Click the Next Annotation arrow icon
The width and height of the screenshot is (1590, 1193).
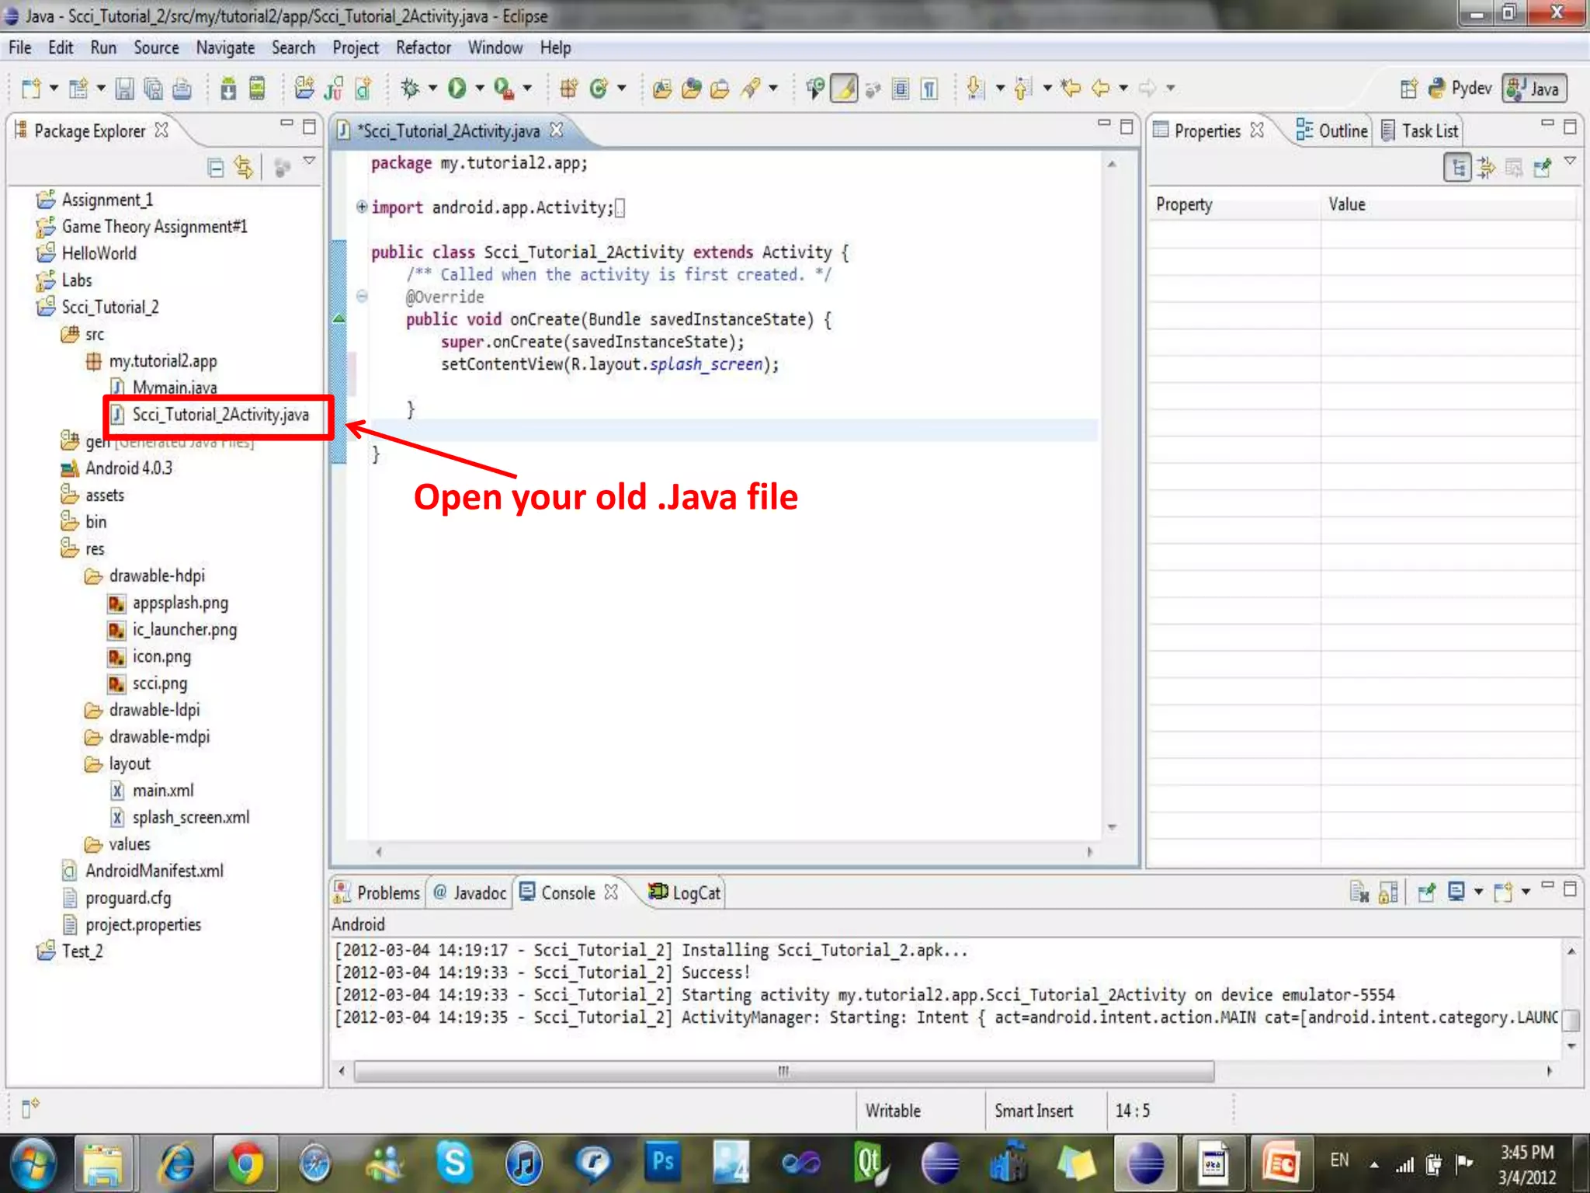coord(976,89)
